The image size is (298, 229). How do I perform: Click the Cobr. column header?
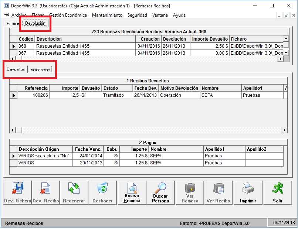click(x=112, y=149)
